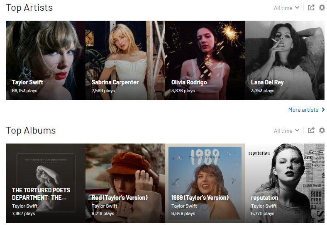
Task: Click the 68,153 plays count
Action: (x=24, y=91)
